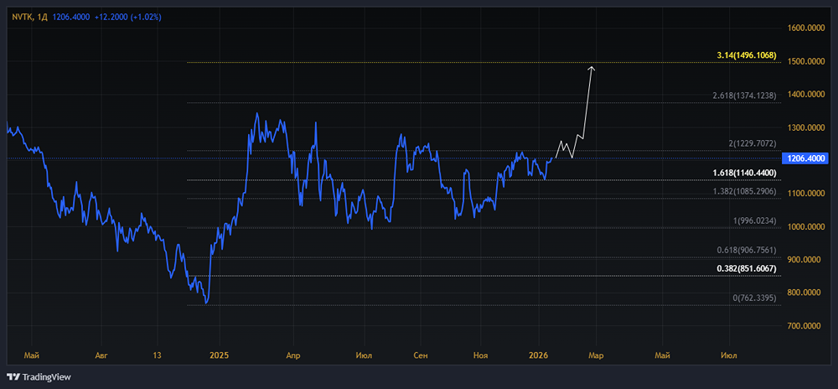Click the NVTK ticker symbol label

23,16
